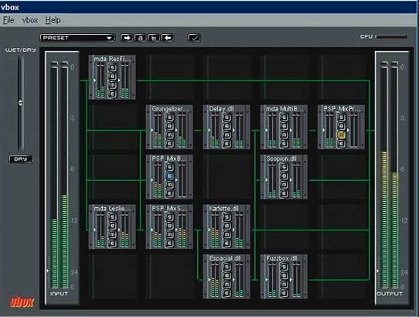The width and height of the screenshot is (419, 317).
Task: Open the Help menu
Action: tap(53, 20)
